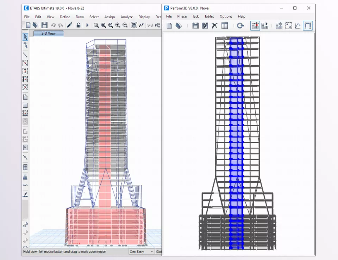
Task: Select the quick draw floor tool
Action: tap(25, 113)
